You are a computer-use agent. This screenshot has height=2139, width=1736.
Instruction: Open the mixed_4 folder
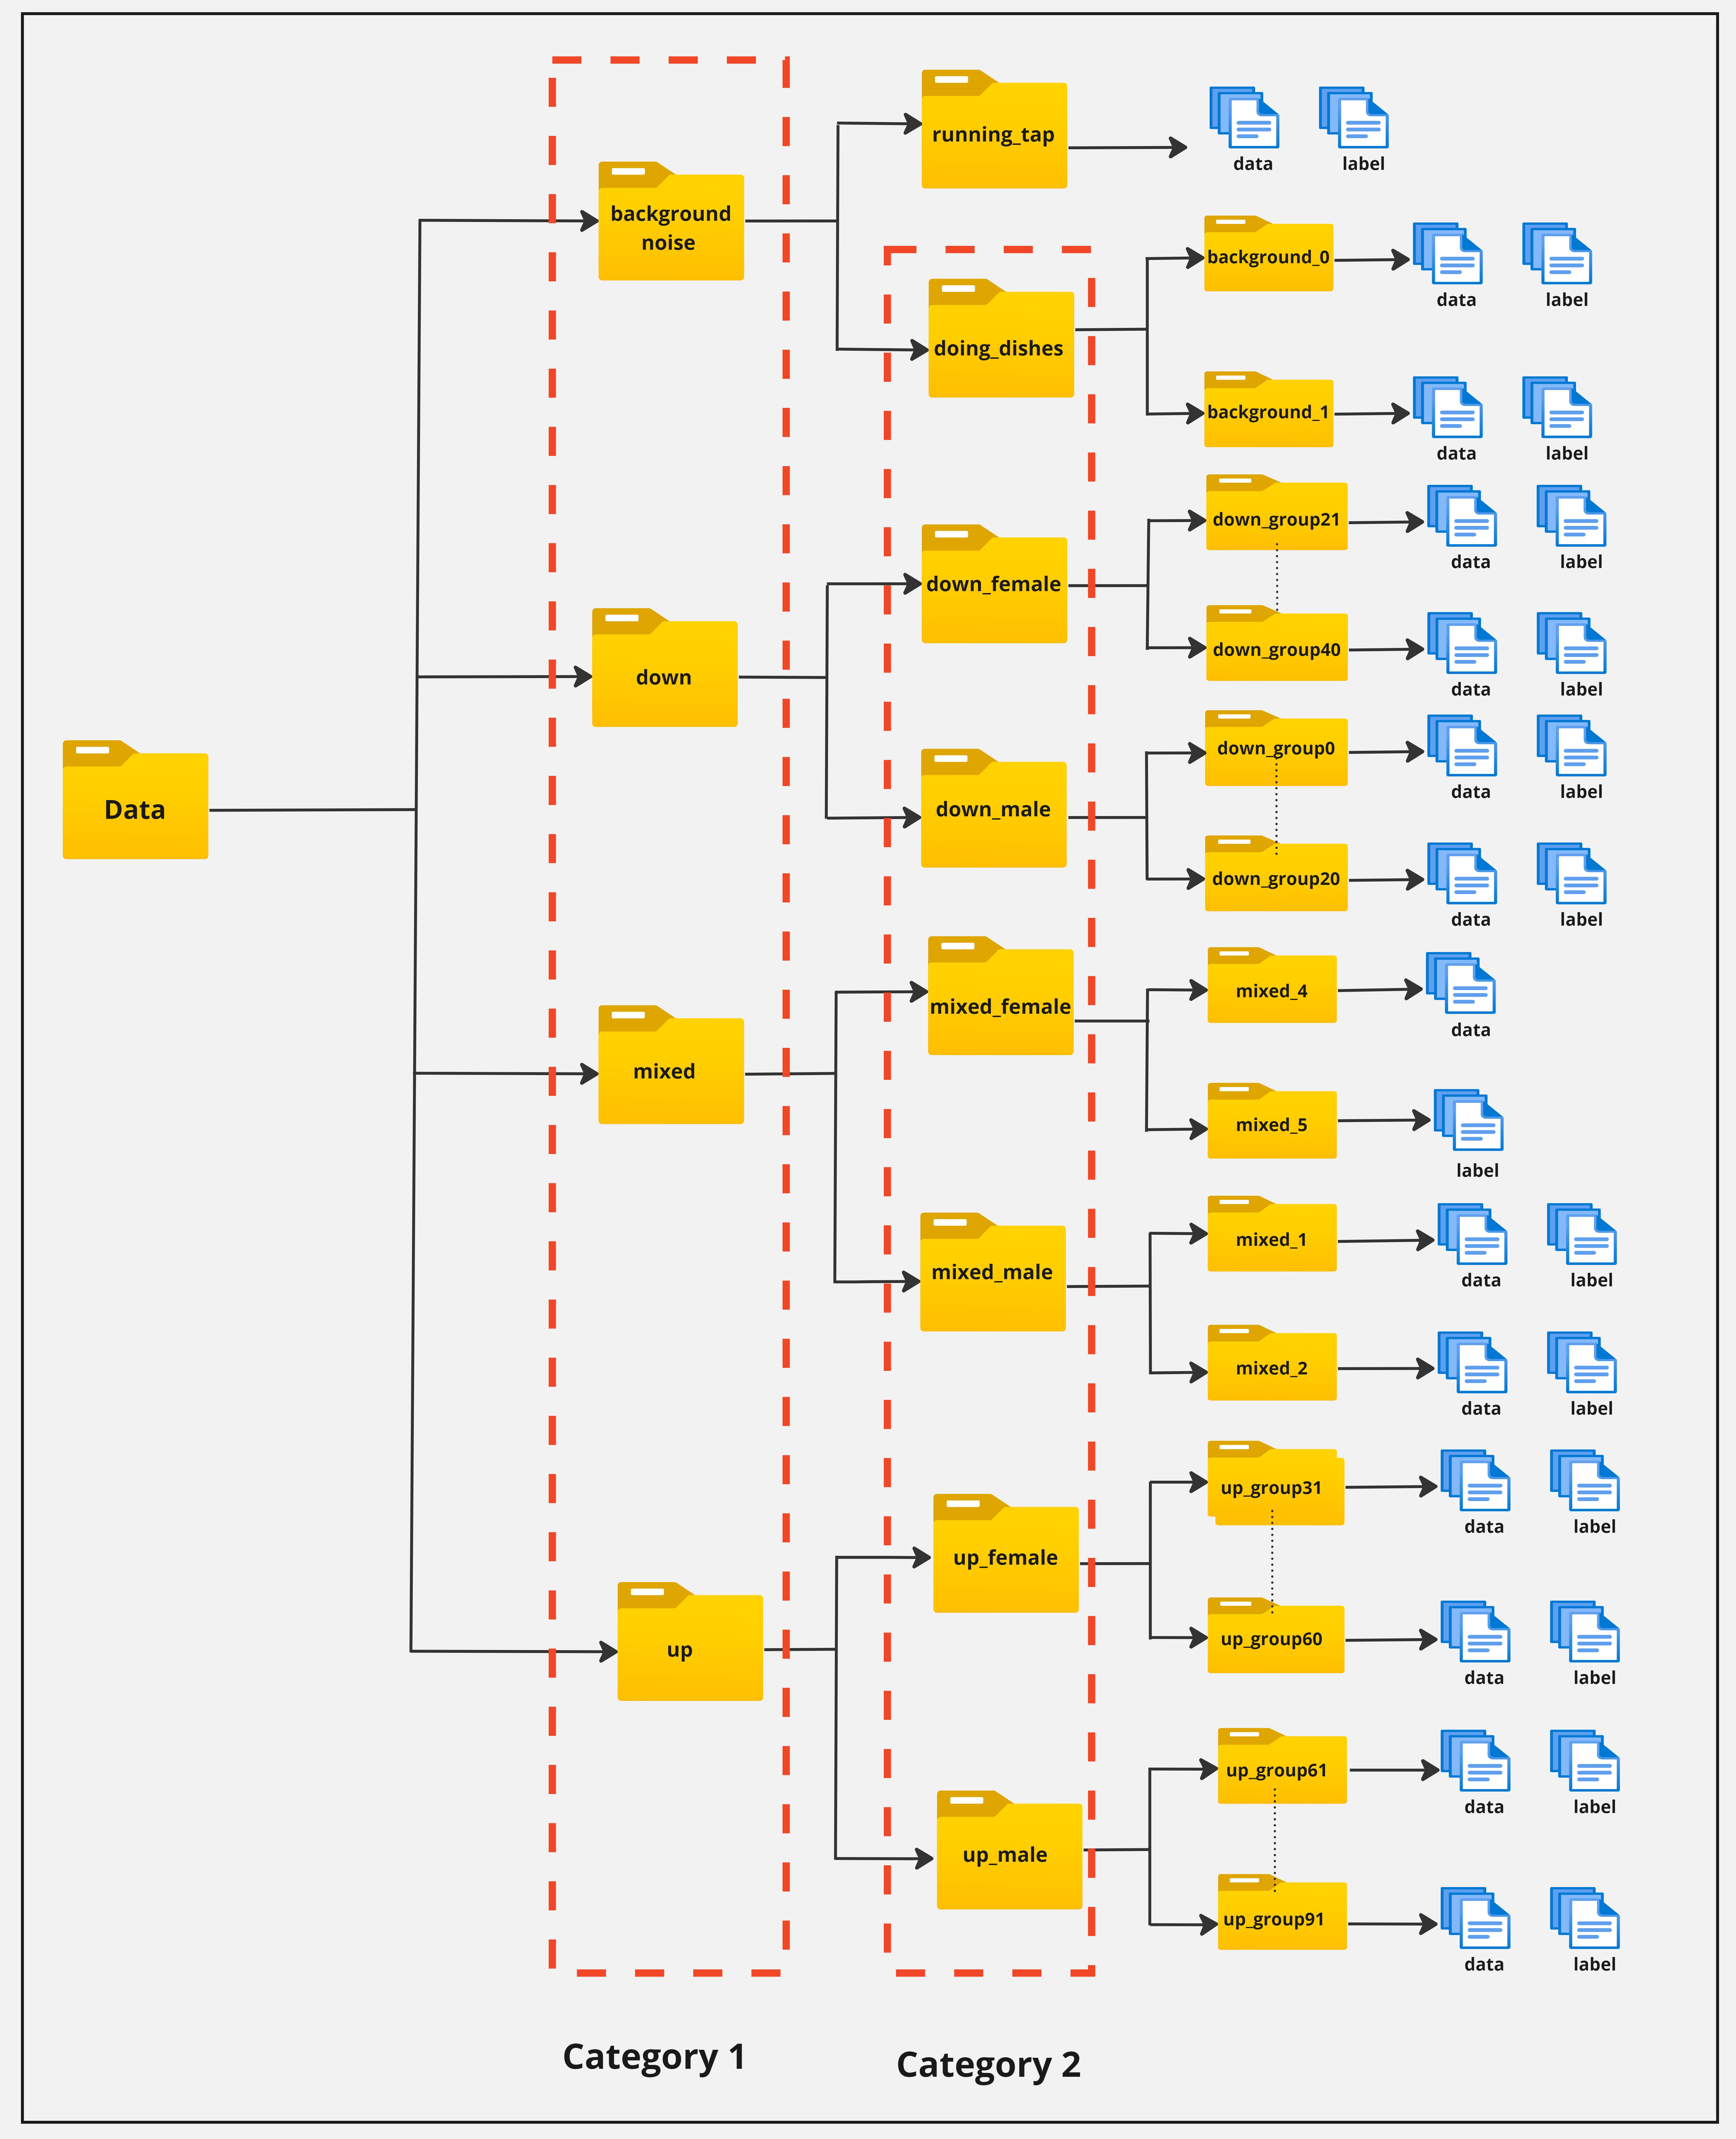[x=1272, y=985]
